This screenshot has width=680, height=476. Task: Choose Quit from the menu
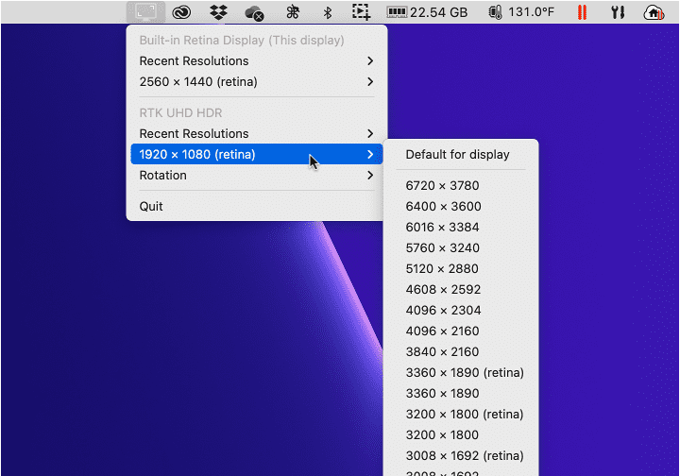pyautogui.click(x=256, y=206)
